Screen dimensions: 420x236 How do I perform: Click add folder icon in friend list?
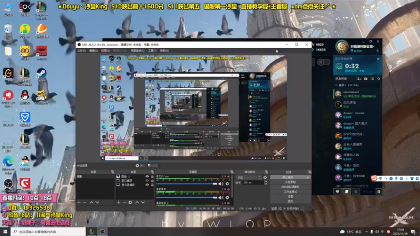pyautogui.click(x=366, y=79)
